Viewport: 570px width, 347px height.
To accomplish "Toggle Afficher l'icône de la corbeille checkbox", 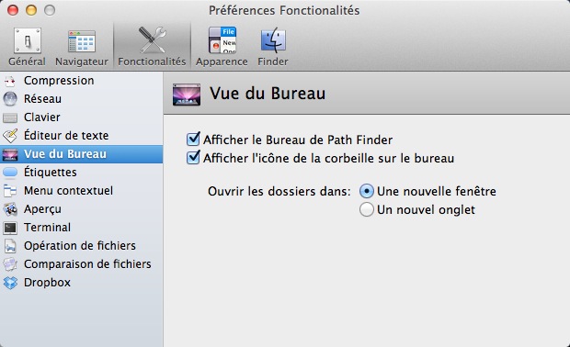I will [x=193, y=158].
